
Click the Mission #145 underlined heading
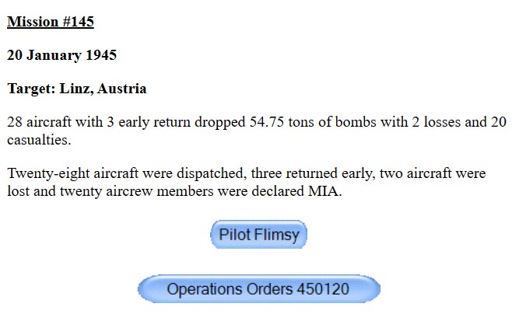click(x=51, y=22)
